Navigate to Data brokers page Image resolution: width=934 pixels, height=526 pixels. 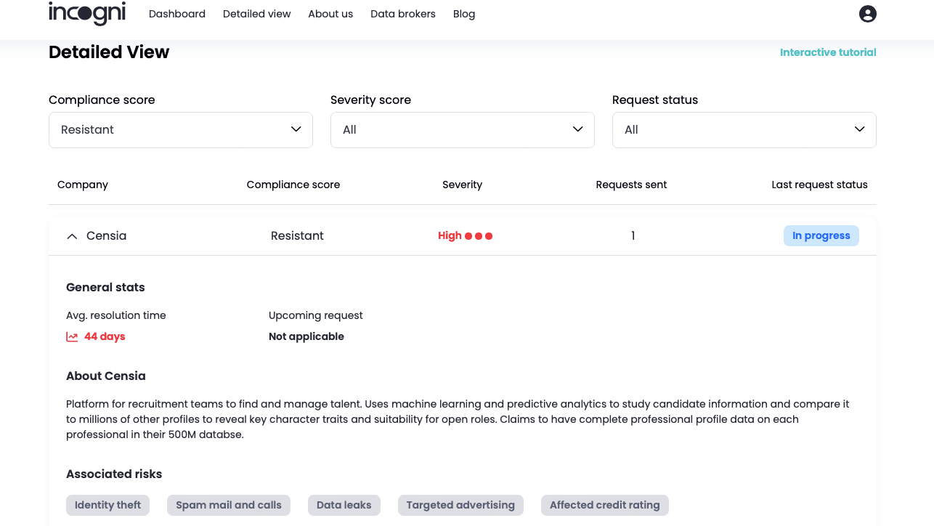tap(403, 14)
